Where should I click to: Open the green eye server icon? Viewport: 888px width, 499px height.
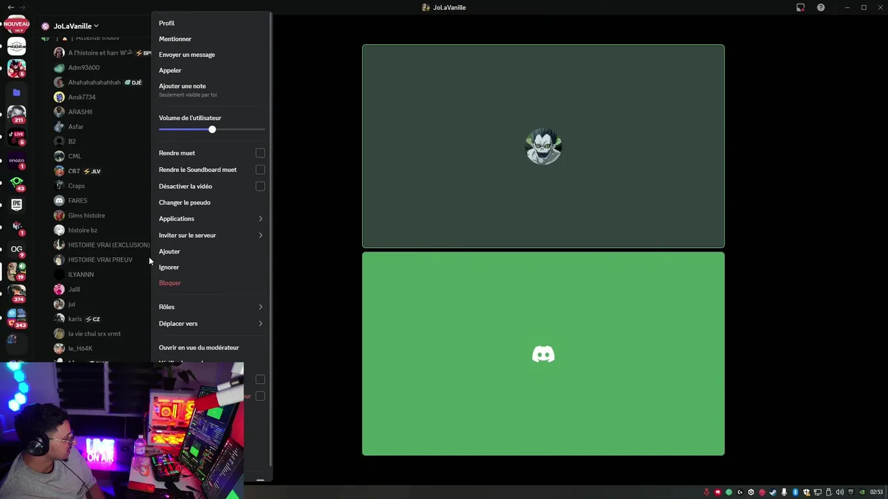pos(17,183)
